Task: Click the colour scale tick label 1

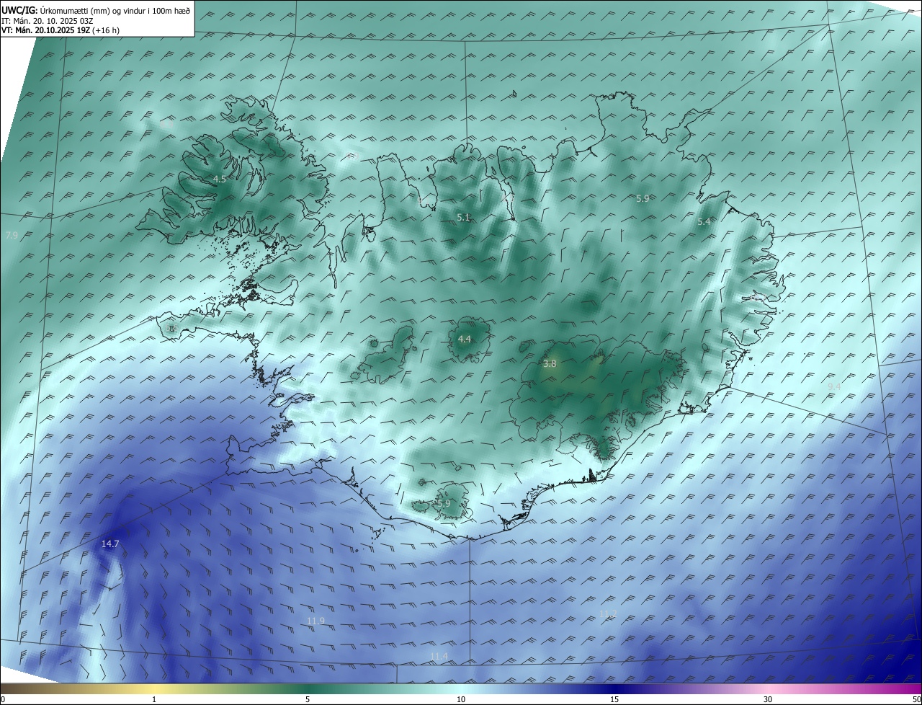Action: pyautogui.click(x=154, y=699)
